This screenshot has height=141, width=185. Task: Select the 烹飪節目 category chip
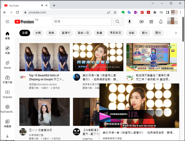tap(116, 33)
